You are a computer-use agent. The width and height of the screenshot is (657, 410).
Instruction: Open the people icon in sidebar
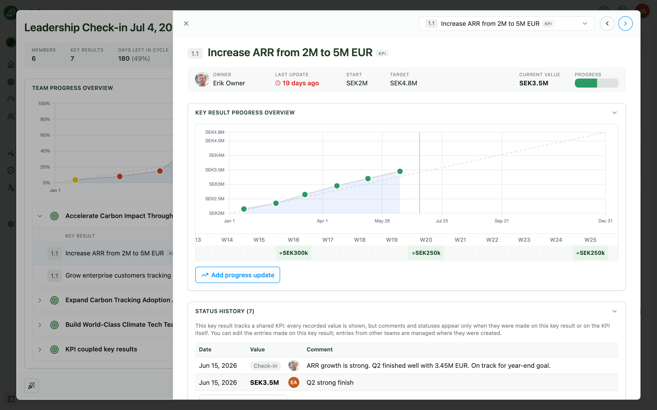11,117
